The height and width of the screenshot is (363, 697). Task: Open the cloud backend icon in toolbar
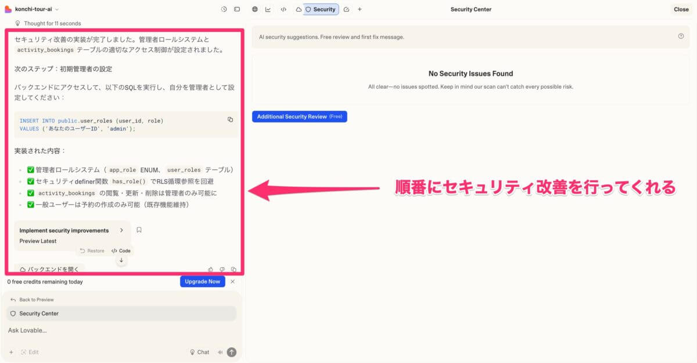pos(299,9)
